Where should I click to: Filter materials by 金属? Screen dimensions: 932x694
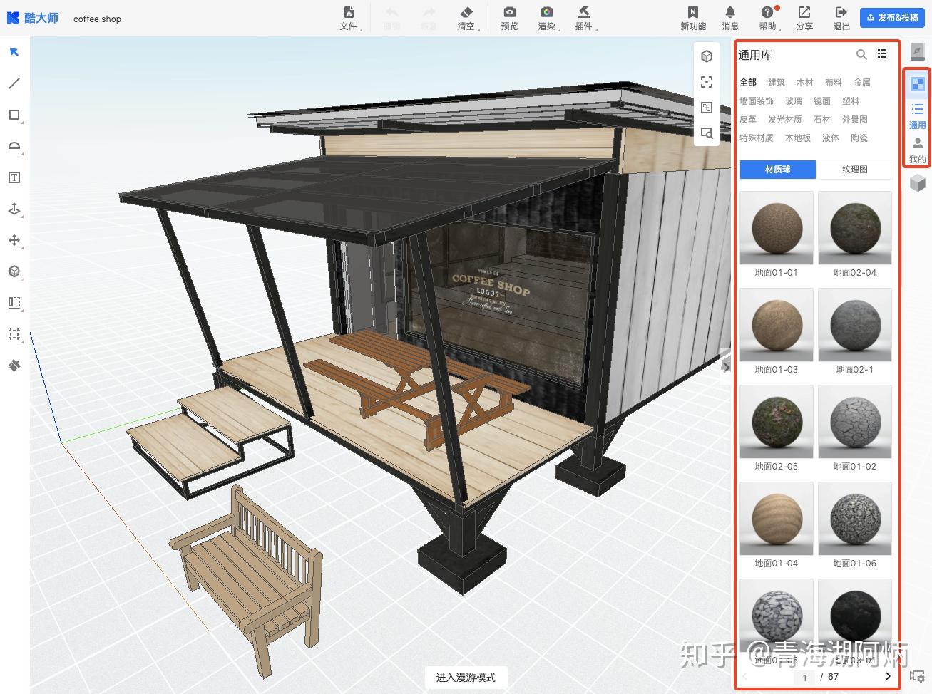coord(862,83)
